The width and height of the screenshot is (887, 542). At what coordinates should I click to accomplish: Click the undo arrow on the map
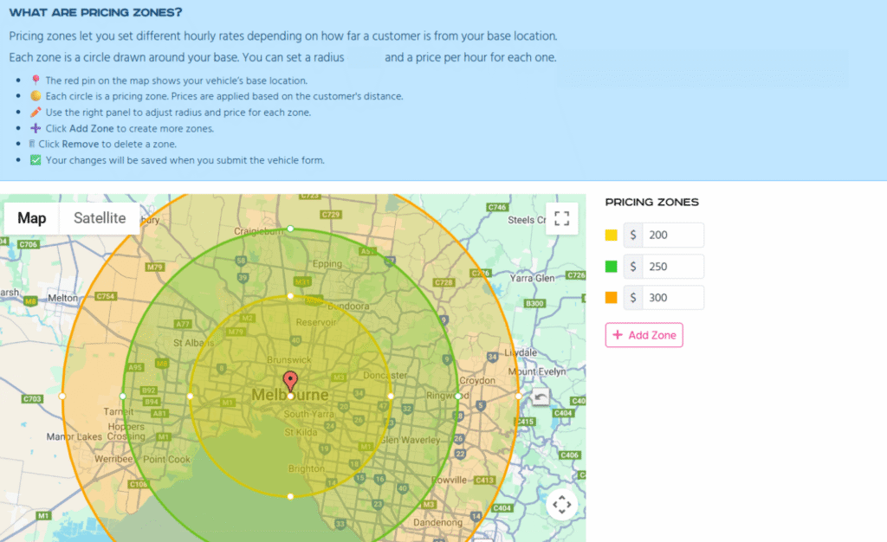click(x=541, y=397)
